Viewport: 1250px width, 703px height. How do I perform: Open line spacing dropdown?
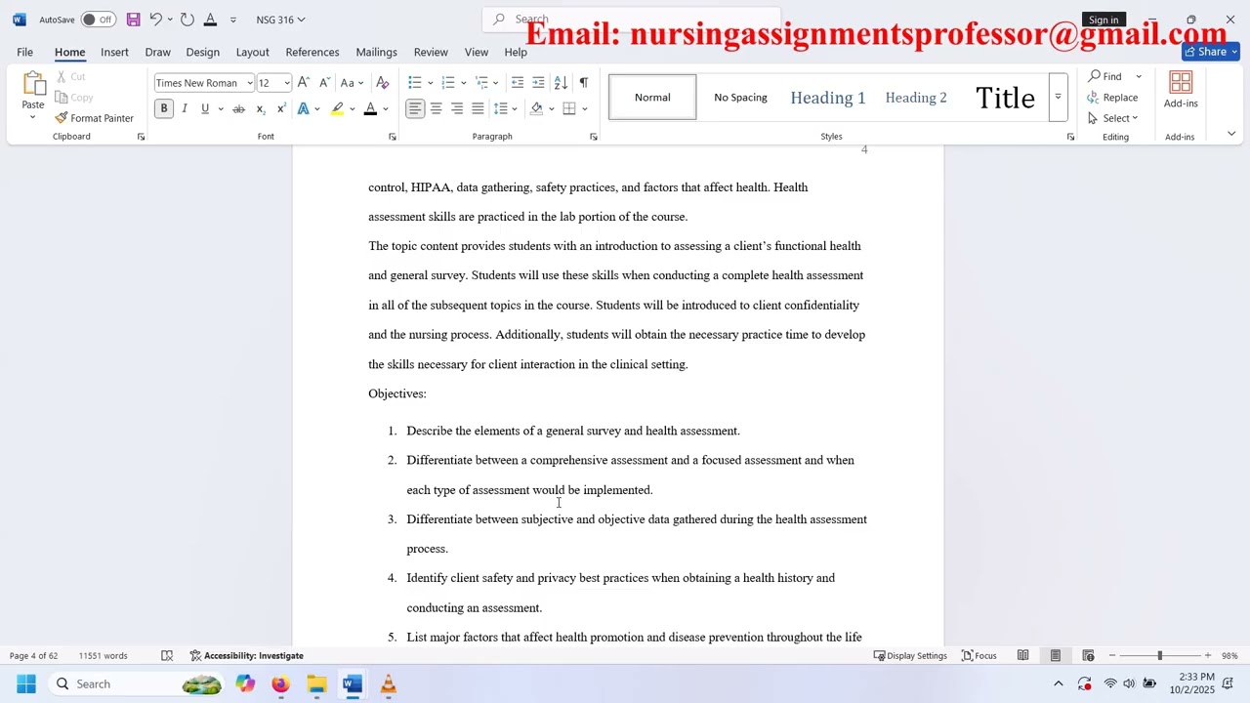[x=504, y=108]
